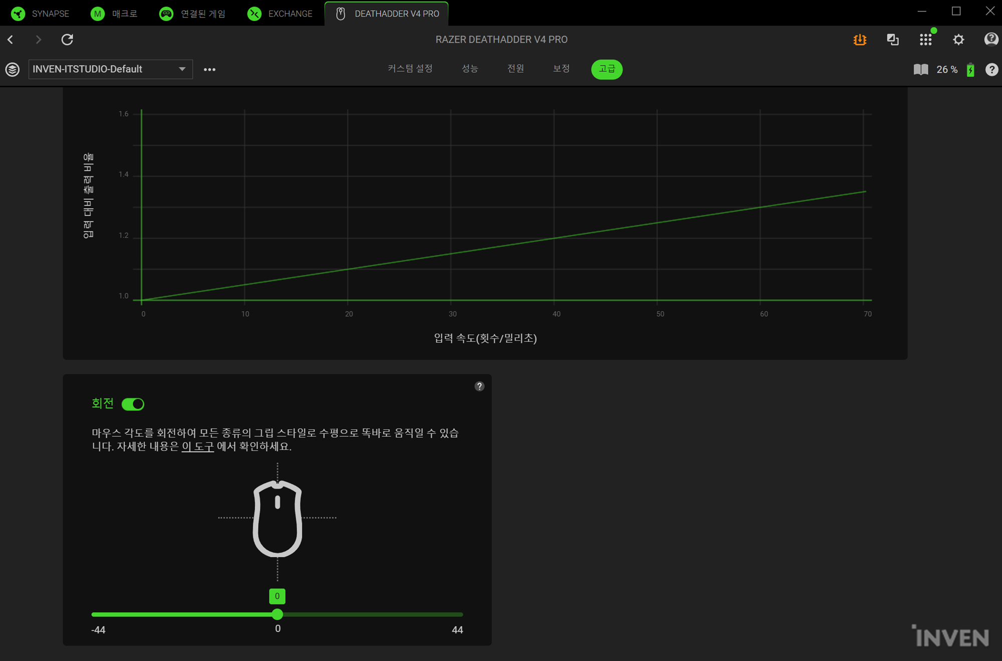Open the three-dots profile options menu
This screenshot has height=661, width=1002.
pyautogui.click(x=209, y=69)
